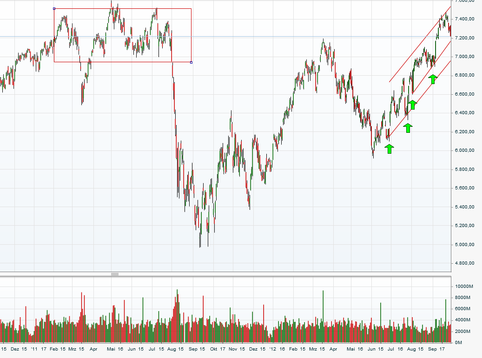This screenshot has height=358, width=482.
Task: Select the top-left handle of the red rectangle
Action: point(54,9)
